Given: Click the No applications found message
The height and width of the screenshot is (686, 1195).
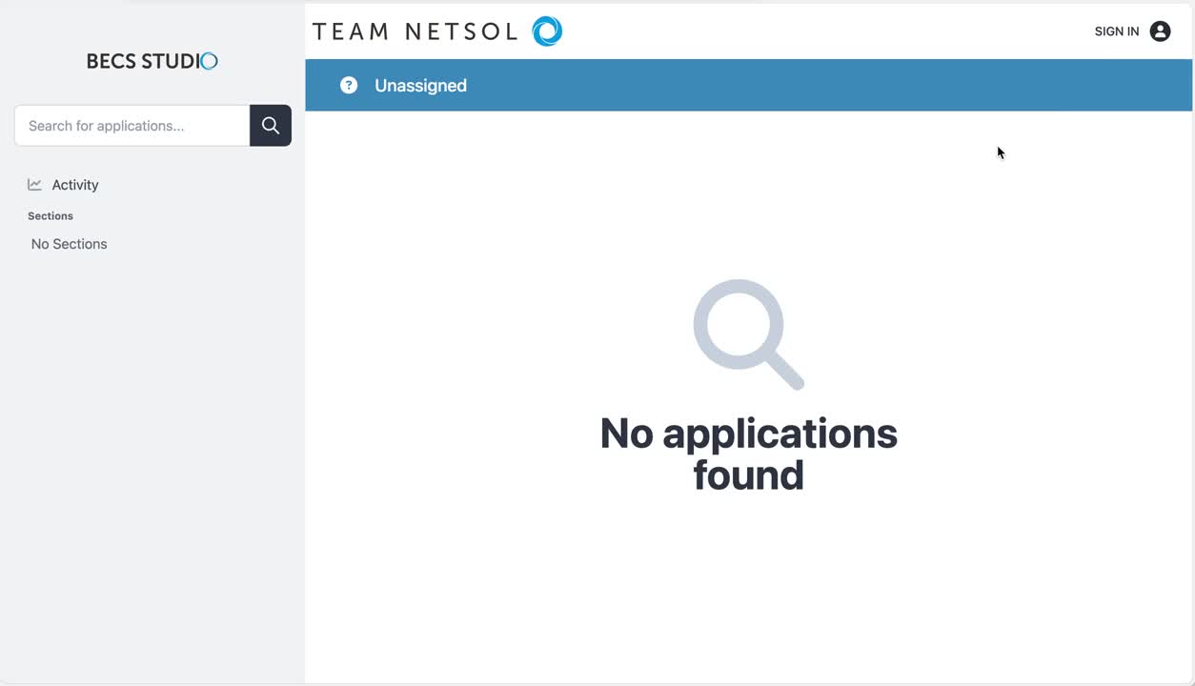Looking at the screenshot, I should [x=748, y=454].
